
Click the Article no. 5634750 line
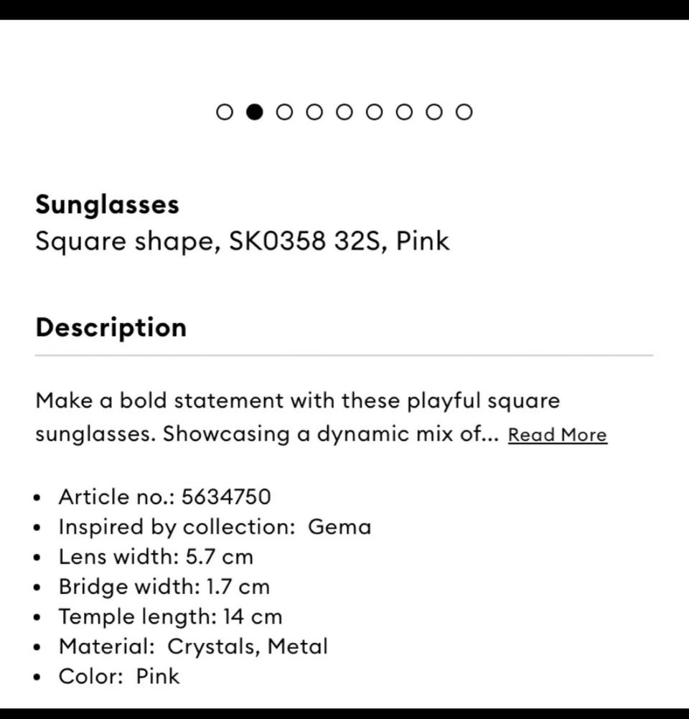click(x=164, y=497)
